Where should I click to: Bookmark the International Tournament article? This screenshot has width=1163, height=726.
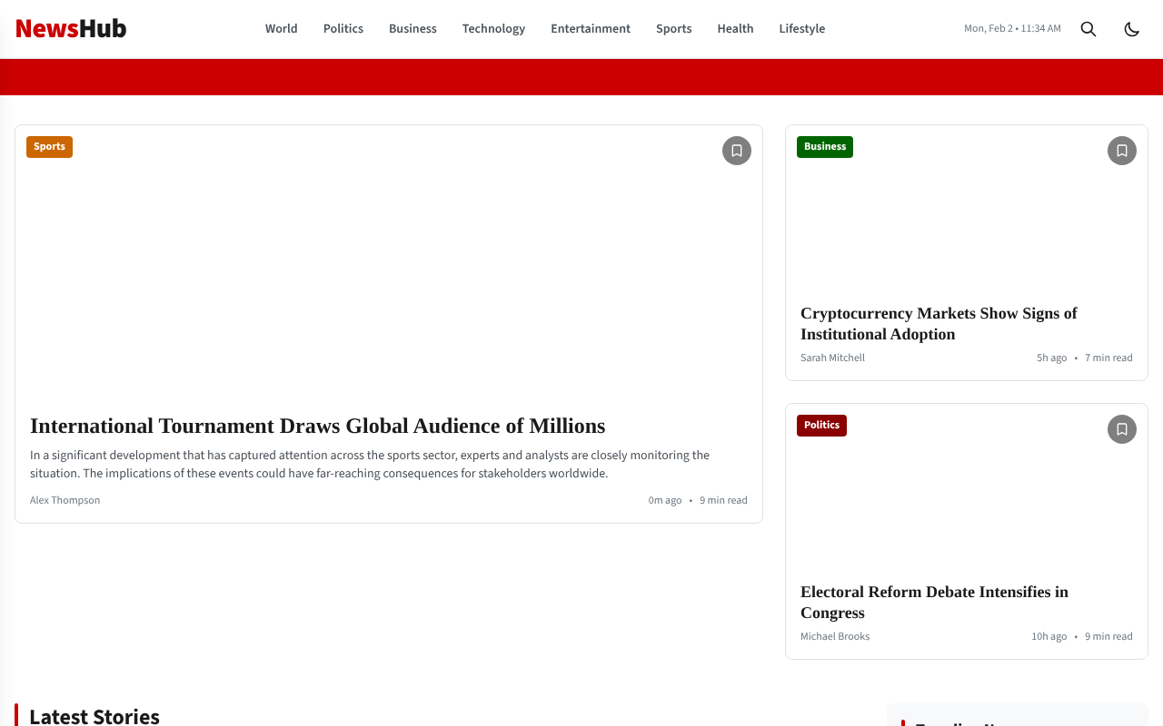click(x=736, y=151)
